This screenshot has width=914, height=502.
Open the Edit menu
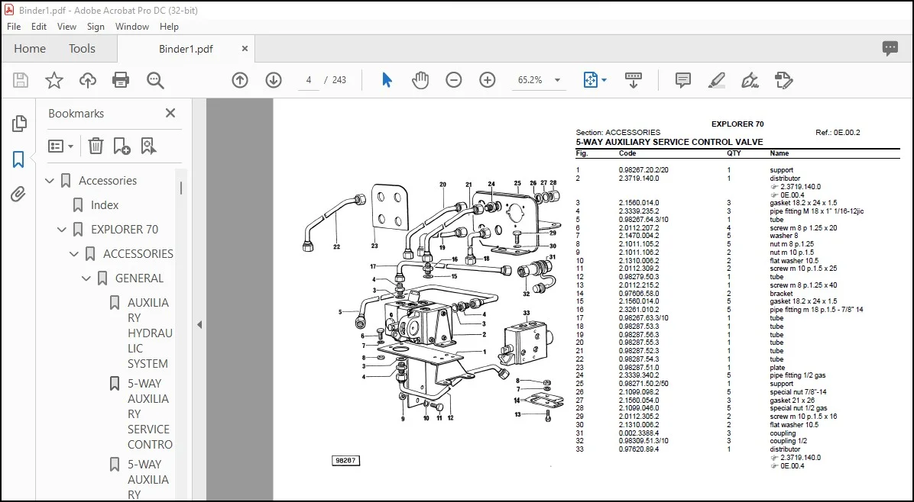(39, 27)
